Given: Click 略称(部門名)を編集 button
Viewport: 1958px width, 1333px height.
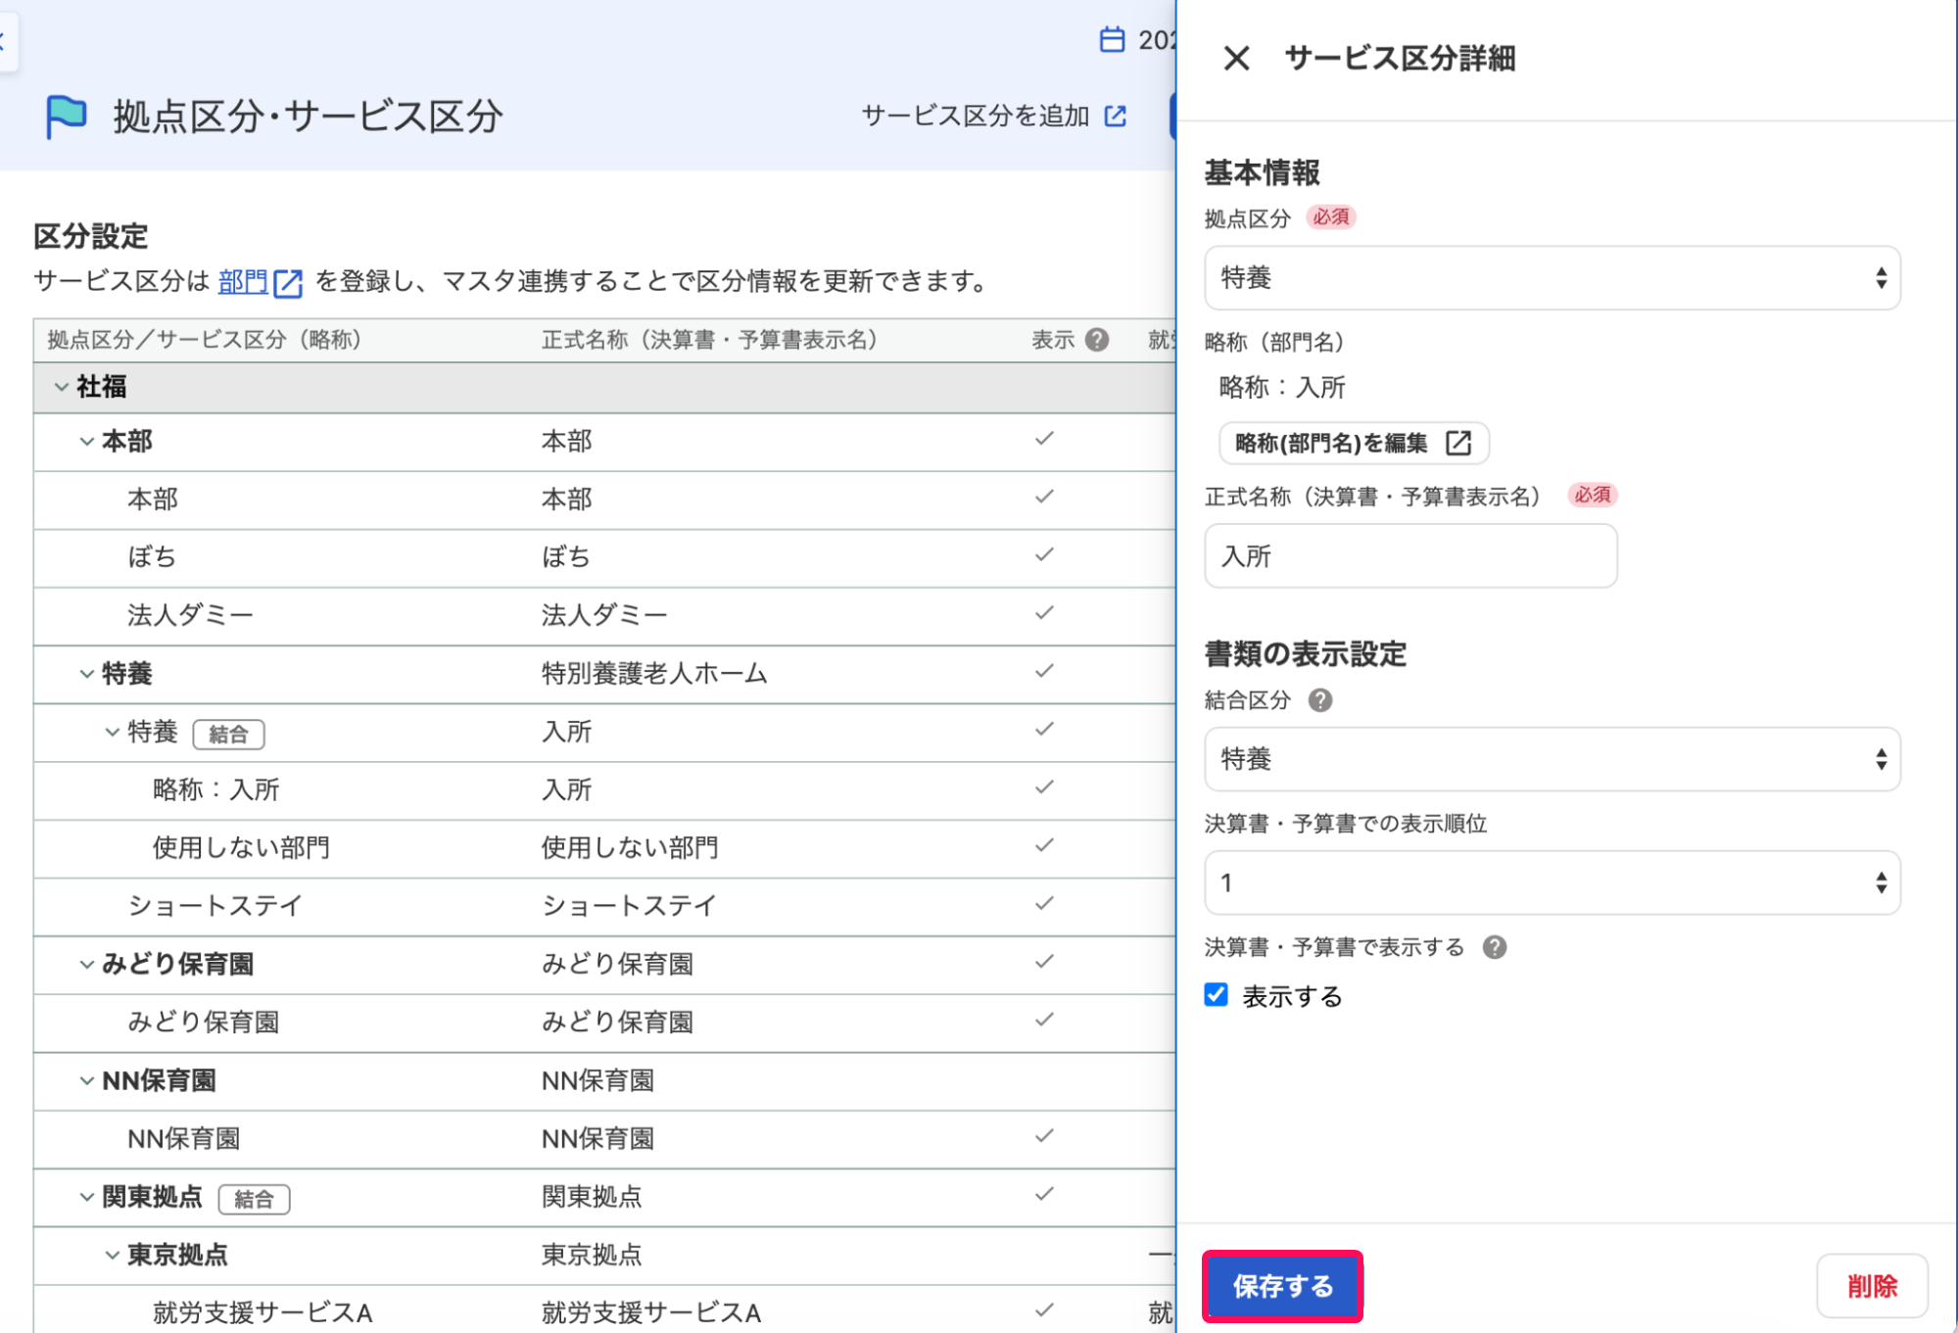Looking at the screenshot, I should 1354,444.
